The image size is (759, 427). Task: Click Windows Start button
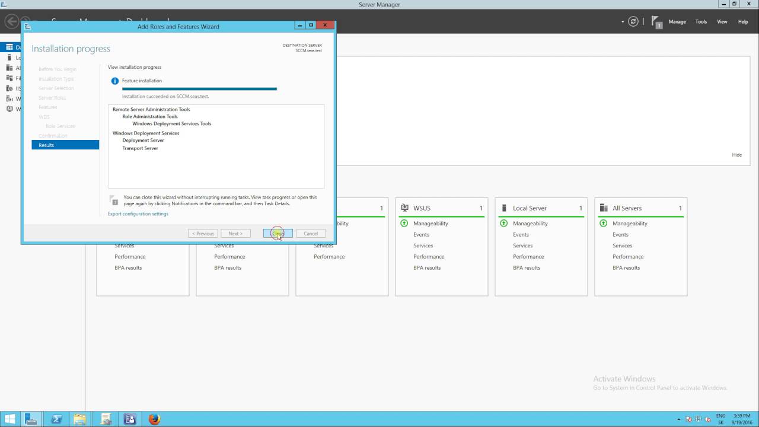10,419
